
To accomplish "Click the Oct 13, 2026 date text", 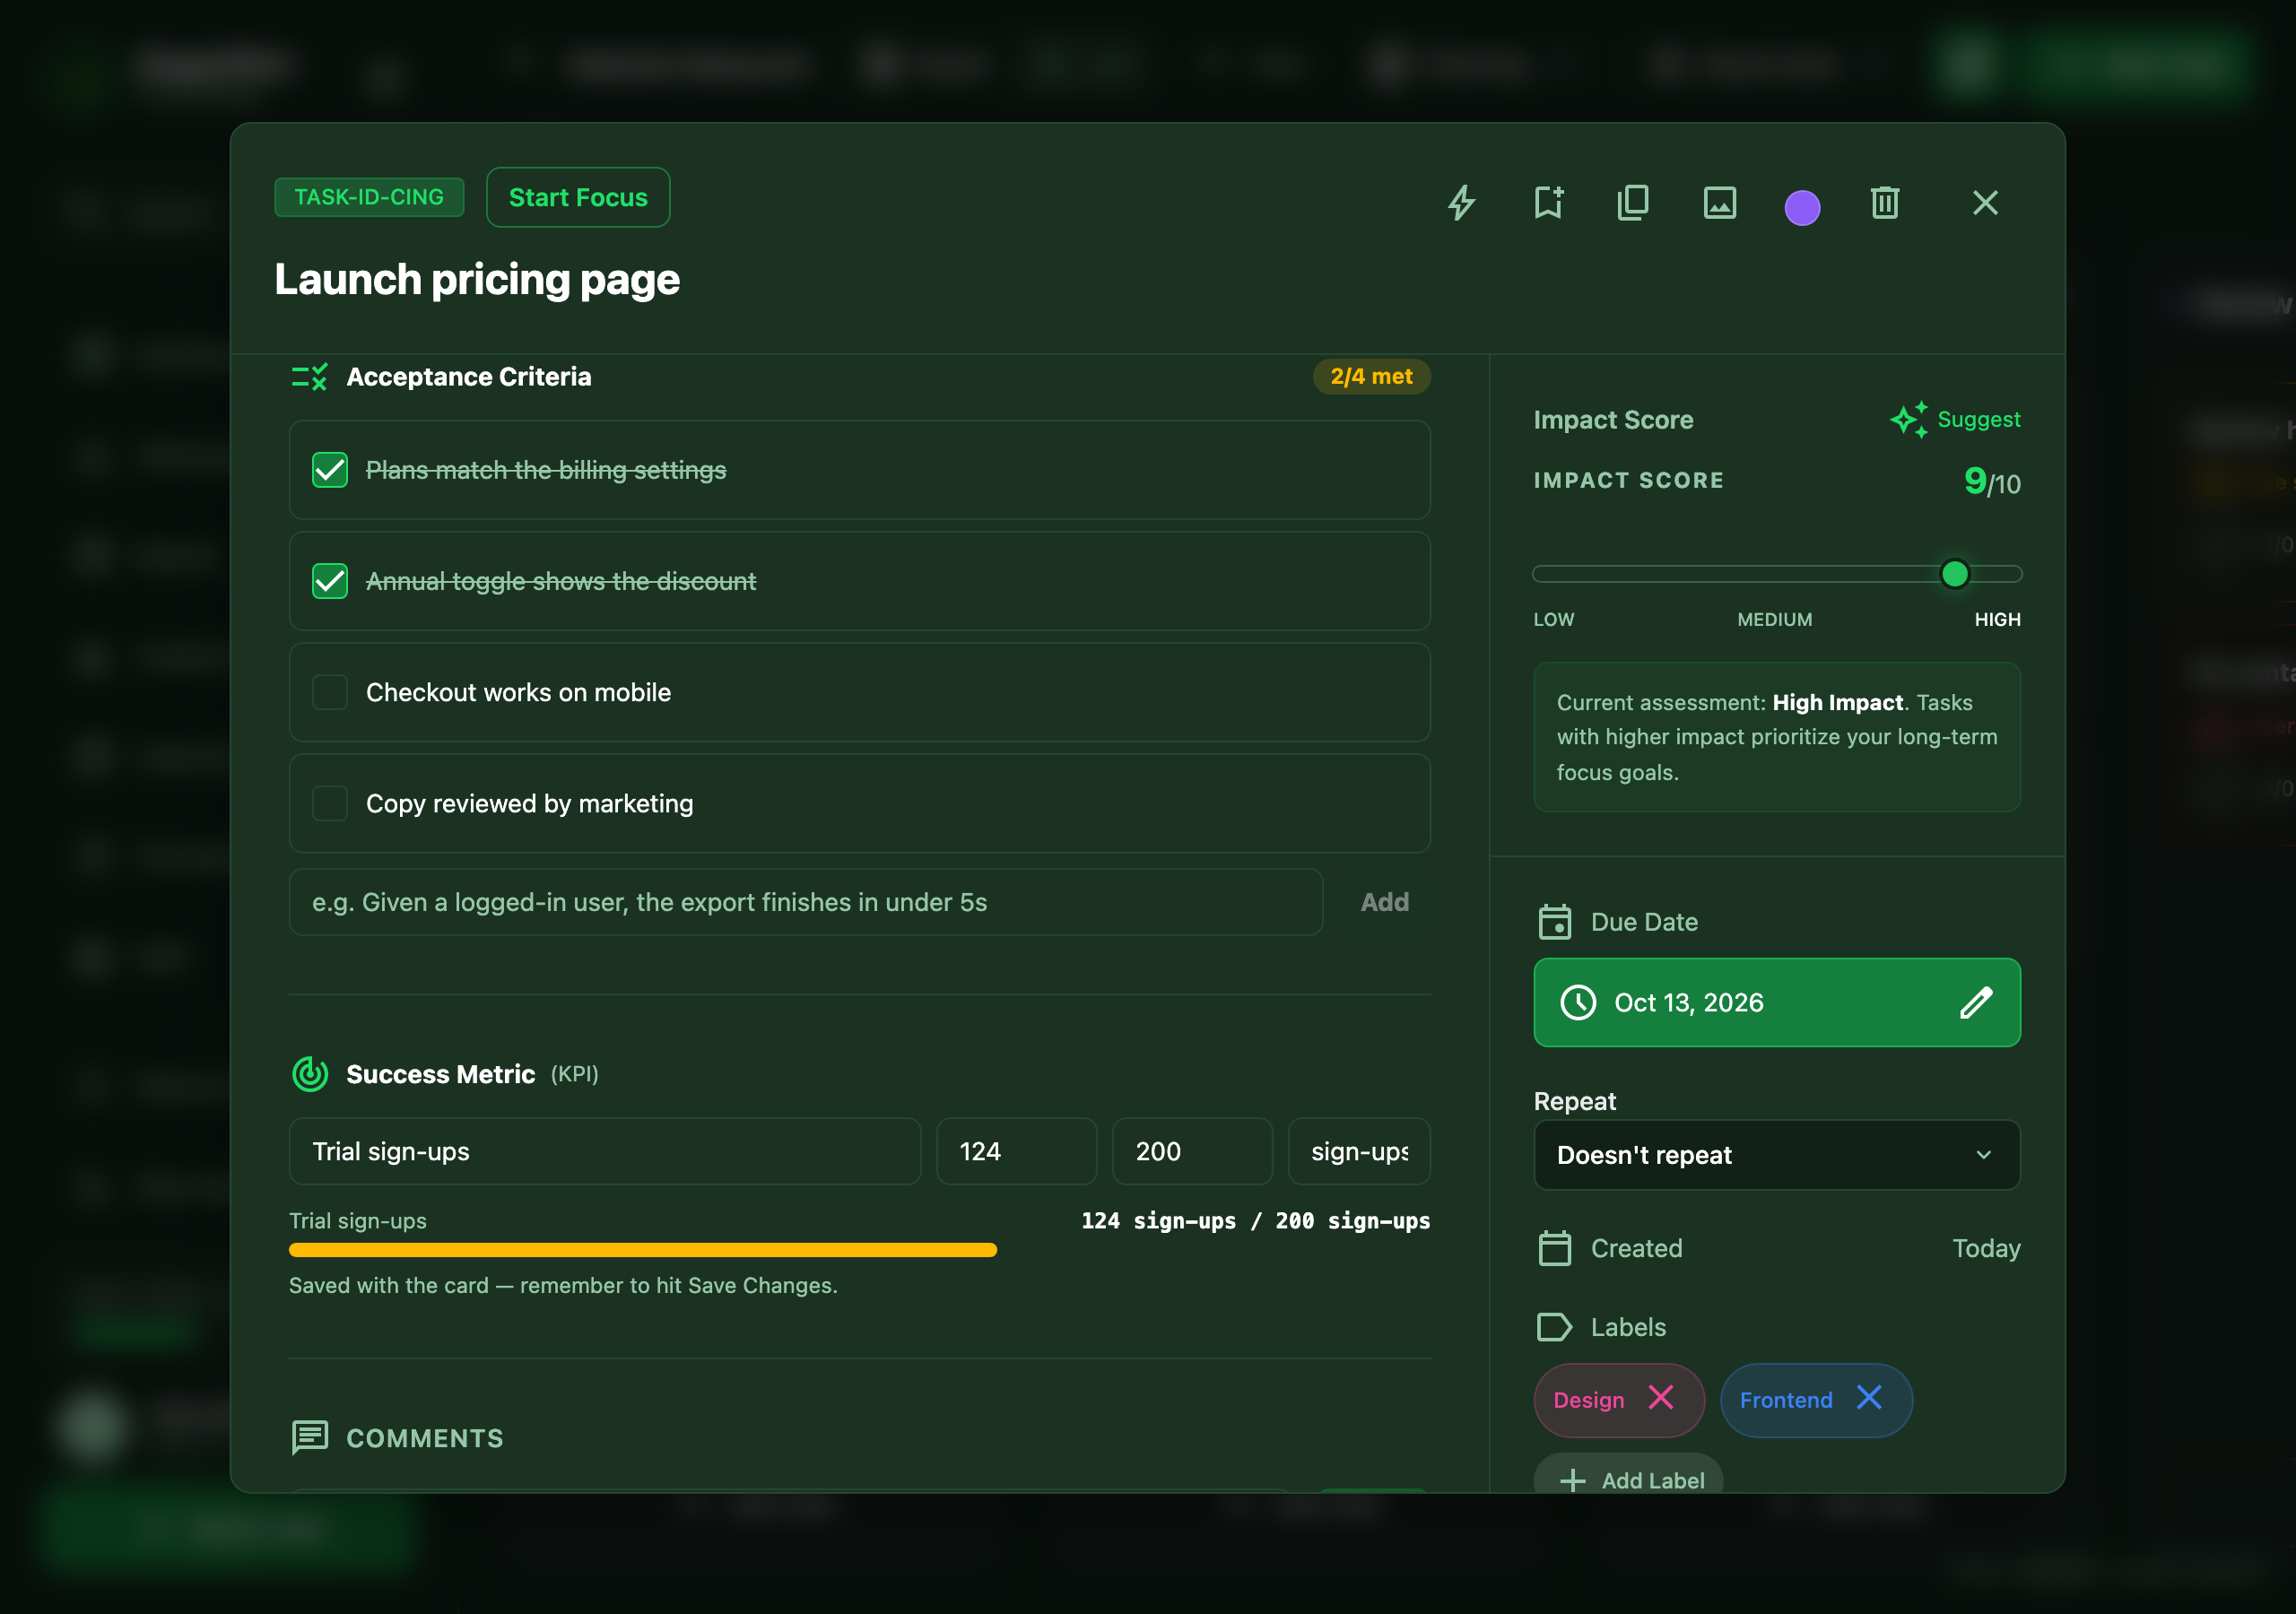I will pos(1688,1002).
